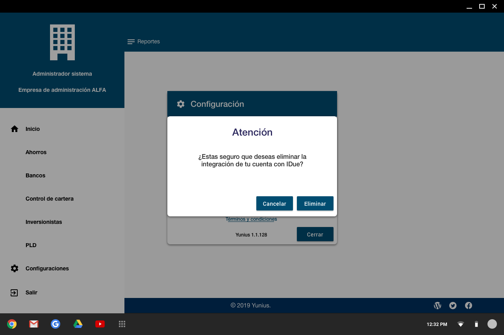Click the hamburger icon beside Reportes
The height and width of the screenshot is (335, 504).
click(x=131, y=42)
